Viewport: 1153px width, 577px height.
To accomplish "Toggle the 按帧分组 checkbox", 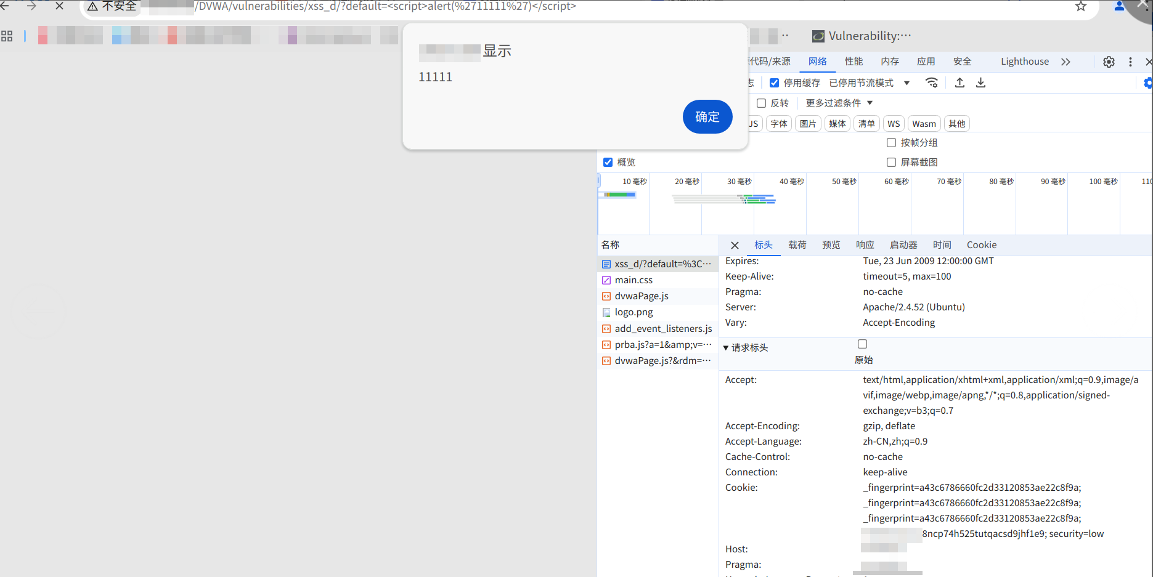I will click(x=891, y=143).
